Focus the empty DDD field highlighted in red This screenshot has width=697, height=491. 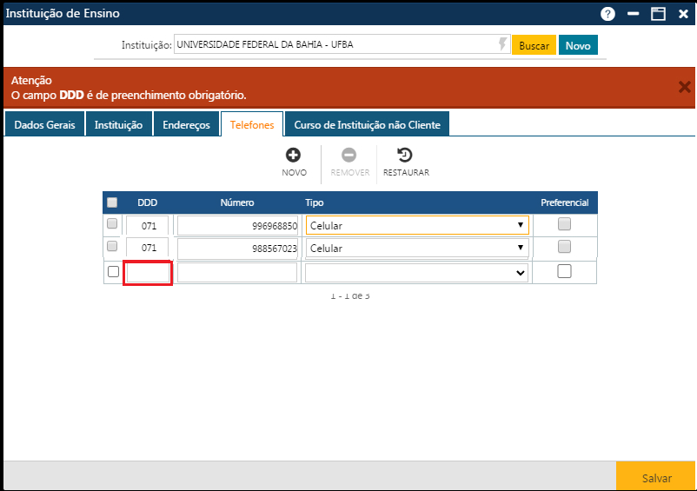point(148,273)
